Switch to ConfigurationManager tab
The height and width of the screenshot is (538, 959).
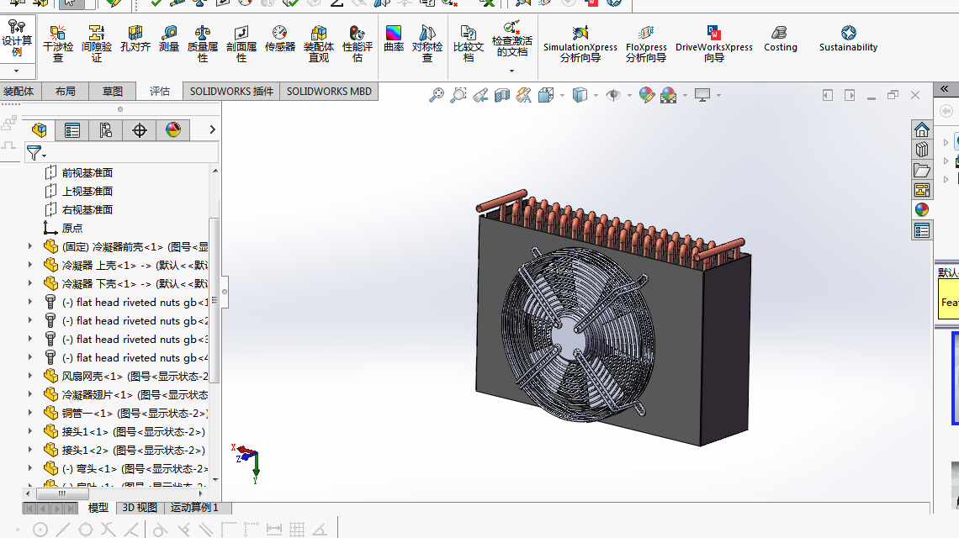pyautogui.click(x=106, y=129)
